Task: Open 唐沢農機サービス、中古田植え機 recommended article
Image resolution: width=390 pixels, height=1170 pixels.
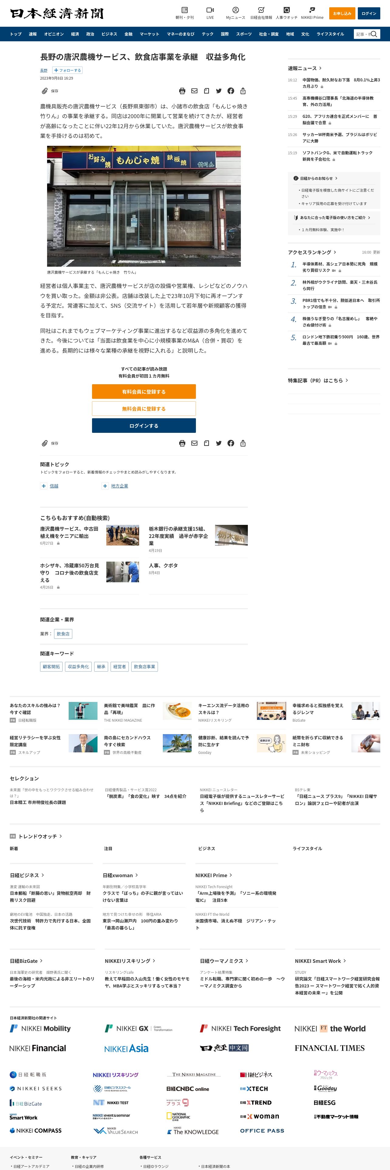Action: click(70, 532)
